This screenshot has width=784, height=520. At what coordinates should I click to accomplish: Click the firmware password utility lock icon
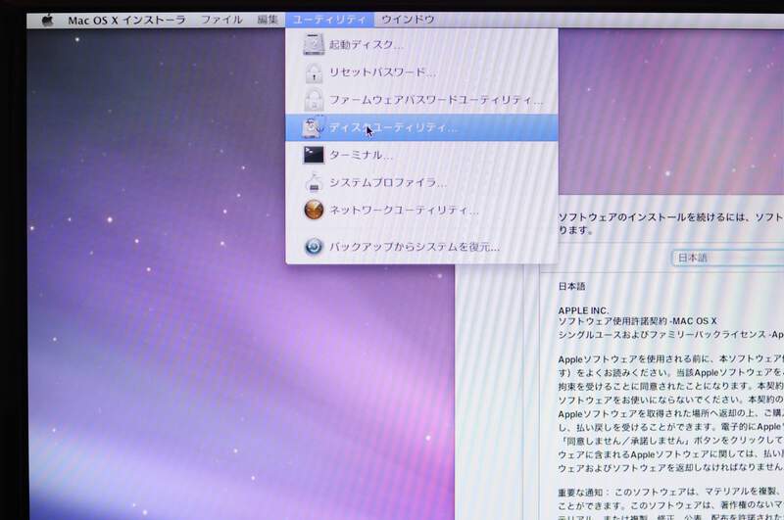(x=313, y=100)
